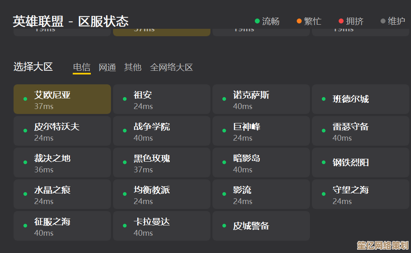Select the 黑色玫瑰 server

tap(162, 162)
